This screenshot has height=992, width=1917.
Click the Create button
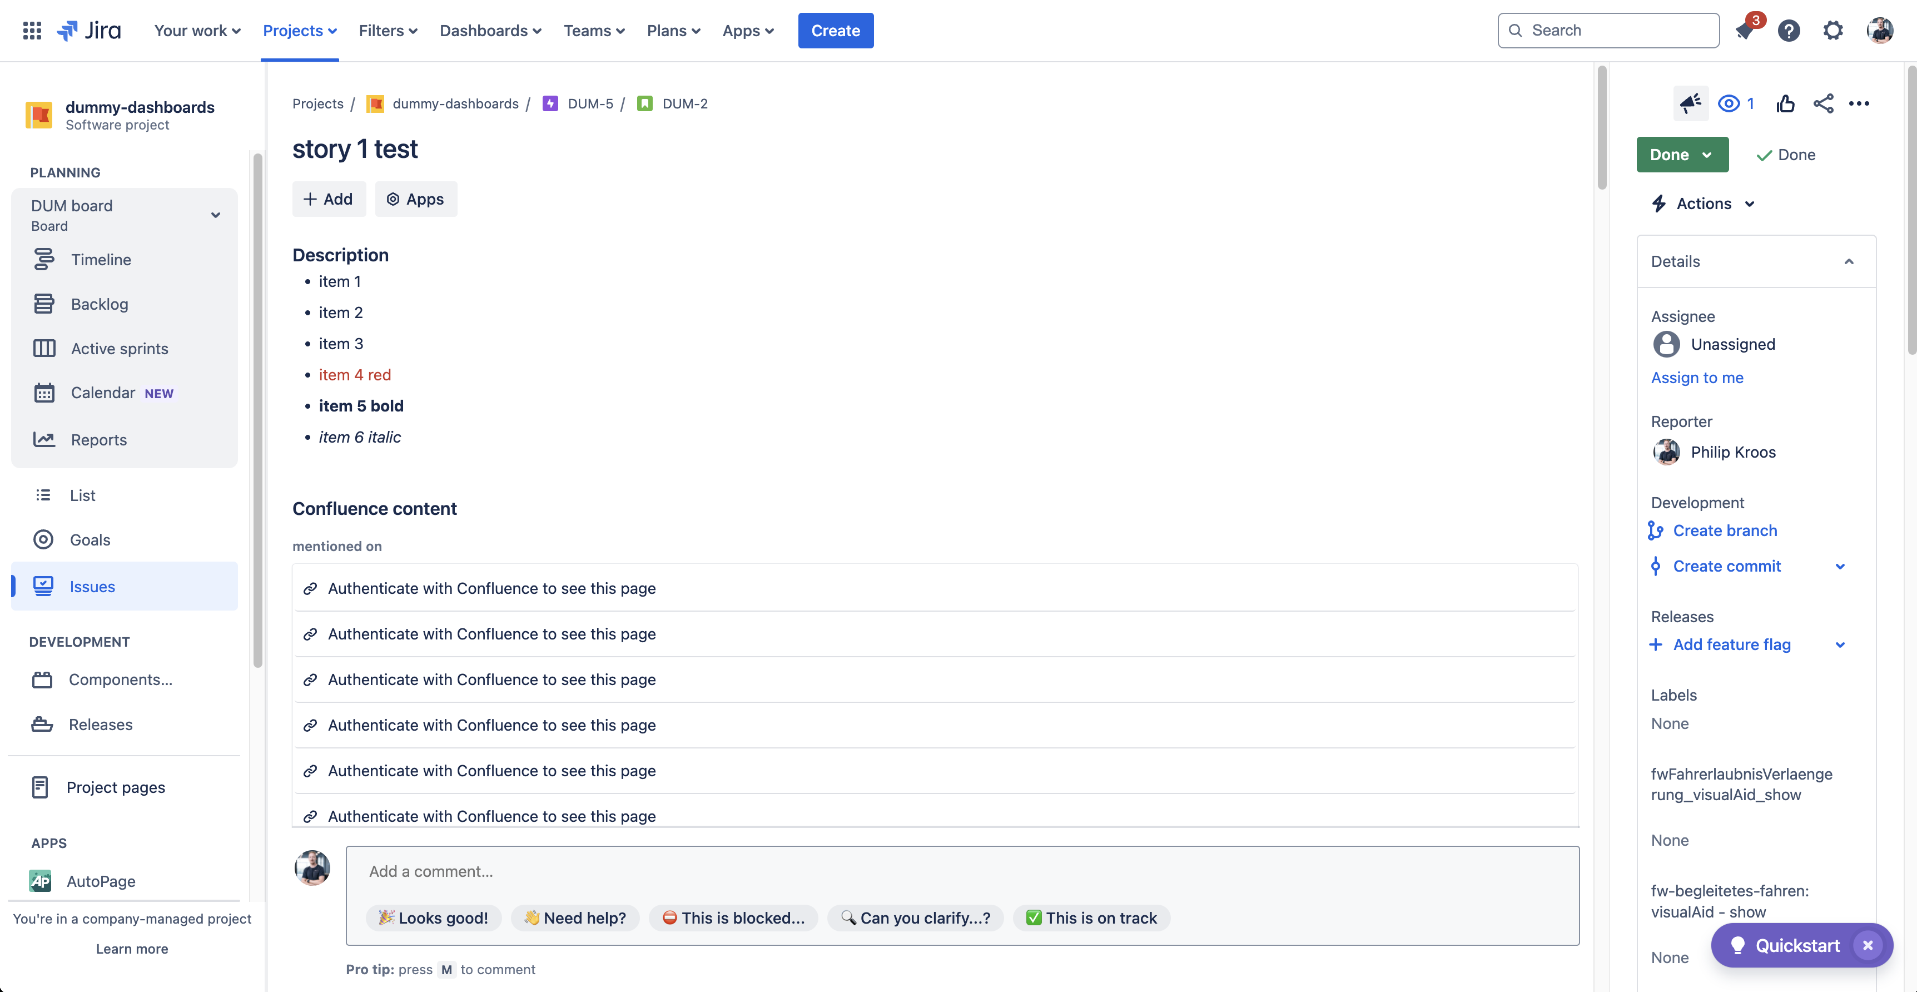tap(835, 31)
